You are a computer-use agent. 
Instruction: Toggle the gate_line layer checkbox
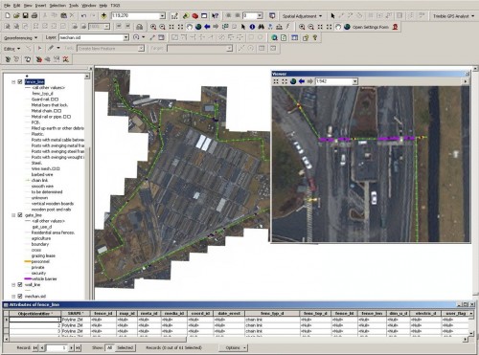[20, 215]
